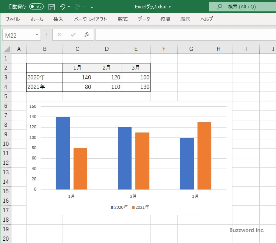Click the table cell with value 100

click(136, 77)
